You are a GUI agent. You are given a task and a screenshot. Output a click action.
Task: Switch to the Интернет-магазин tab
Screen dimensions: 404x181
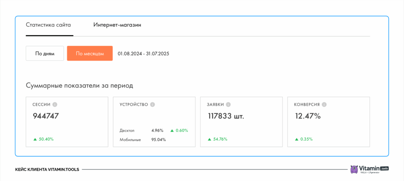(x=117, y=25)
